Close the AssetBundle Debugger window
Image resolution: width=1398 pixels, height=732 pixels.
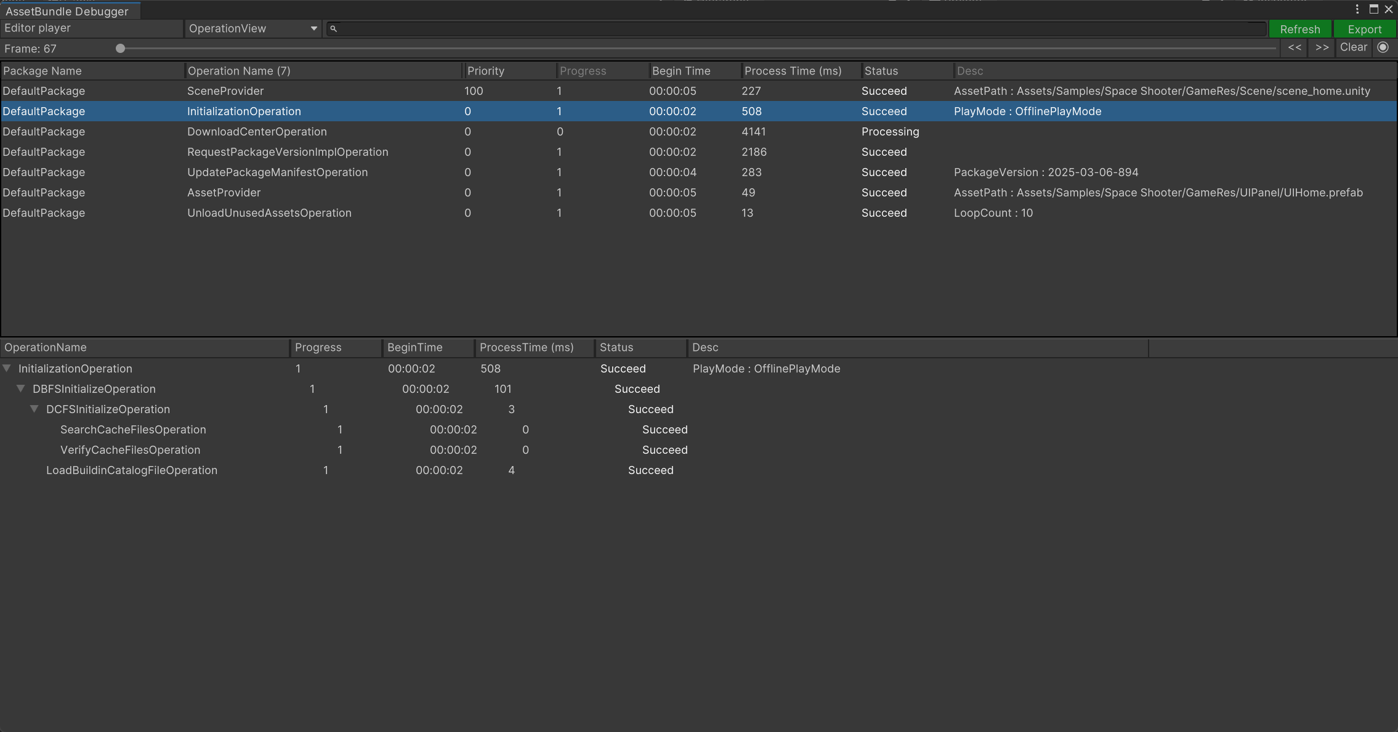(1389, 9)
